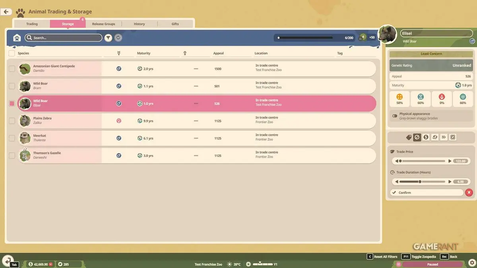Select the cancel circle action icon
The height and width of the screenshot is (268, 477).
point(417,137)
